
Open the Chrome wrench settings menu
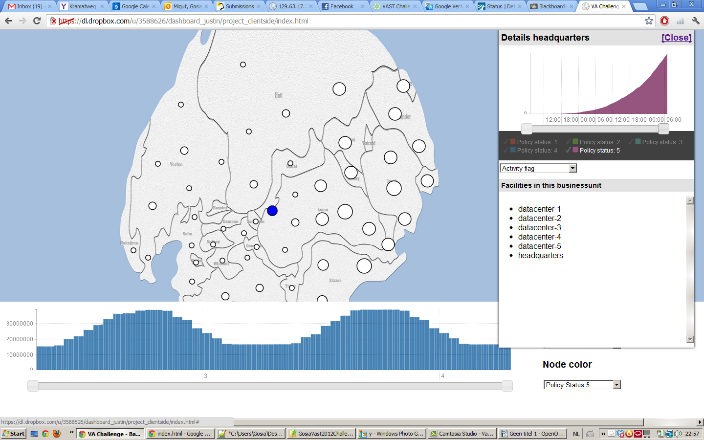(x=696, y=21)
